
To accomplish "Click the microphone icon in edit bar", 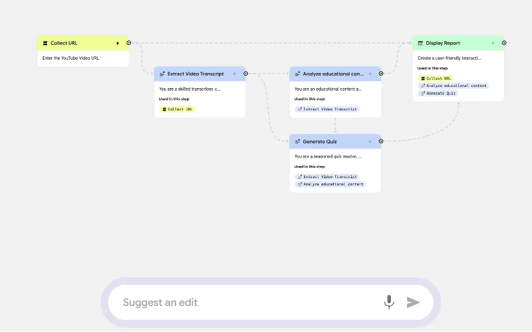I will tap(389, 302).
